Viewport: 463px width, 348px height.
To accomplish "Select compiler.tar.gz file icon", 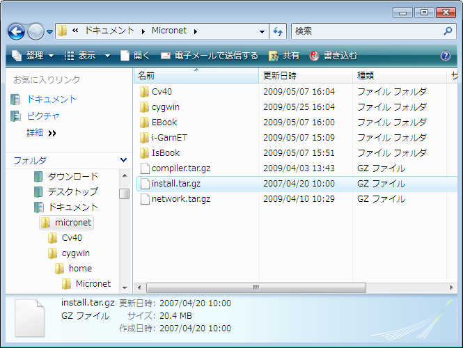I will point(145,168).
